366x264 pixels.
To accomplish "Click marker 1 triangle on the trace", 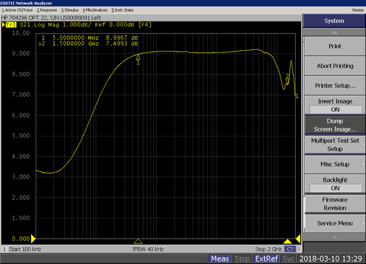I will click(138, 58).
